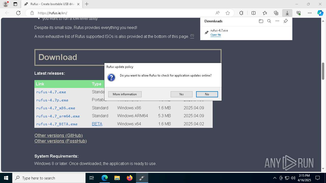Open more options in Downloads panel
326x183 pixels.
tap(277, 21)
